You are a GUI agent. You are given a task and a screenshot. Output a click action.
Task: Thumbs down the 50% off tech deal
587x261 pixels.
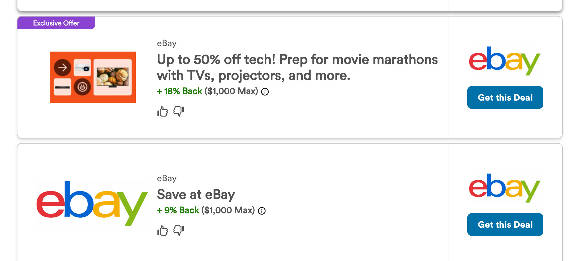point(179,111)
